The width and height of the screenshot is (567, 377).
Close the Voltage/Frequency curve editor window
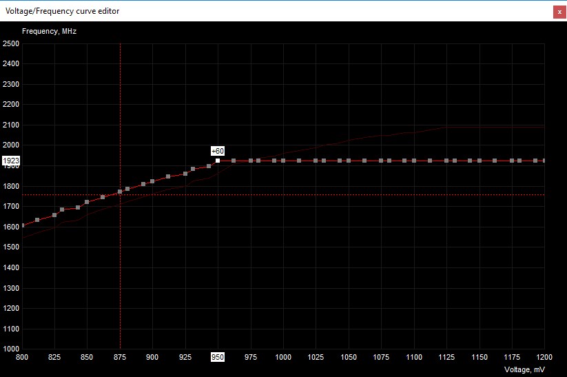tap(559, 12)
